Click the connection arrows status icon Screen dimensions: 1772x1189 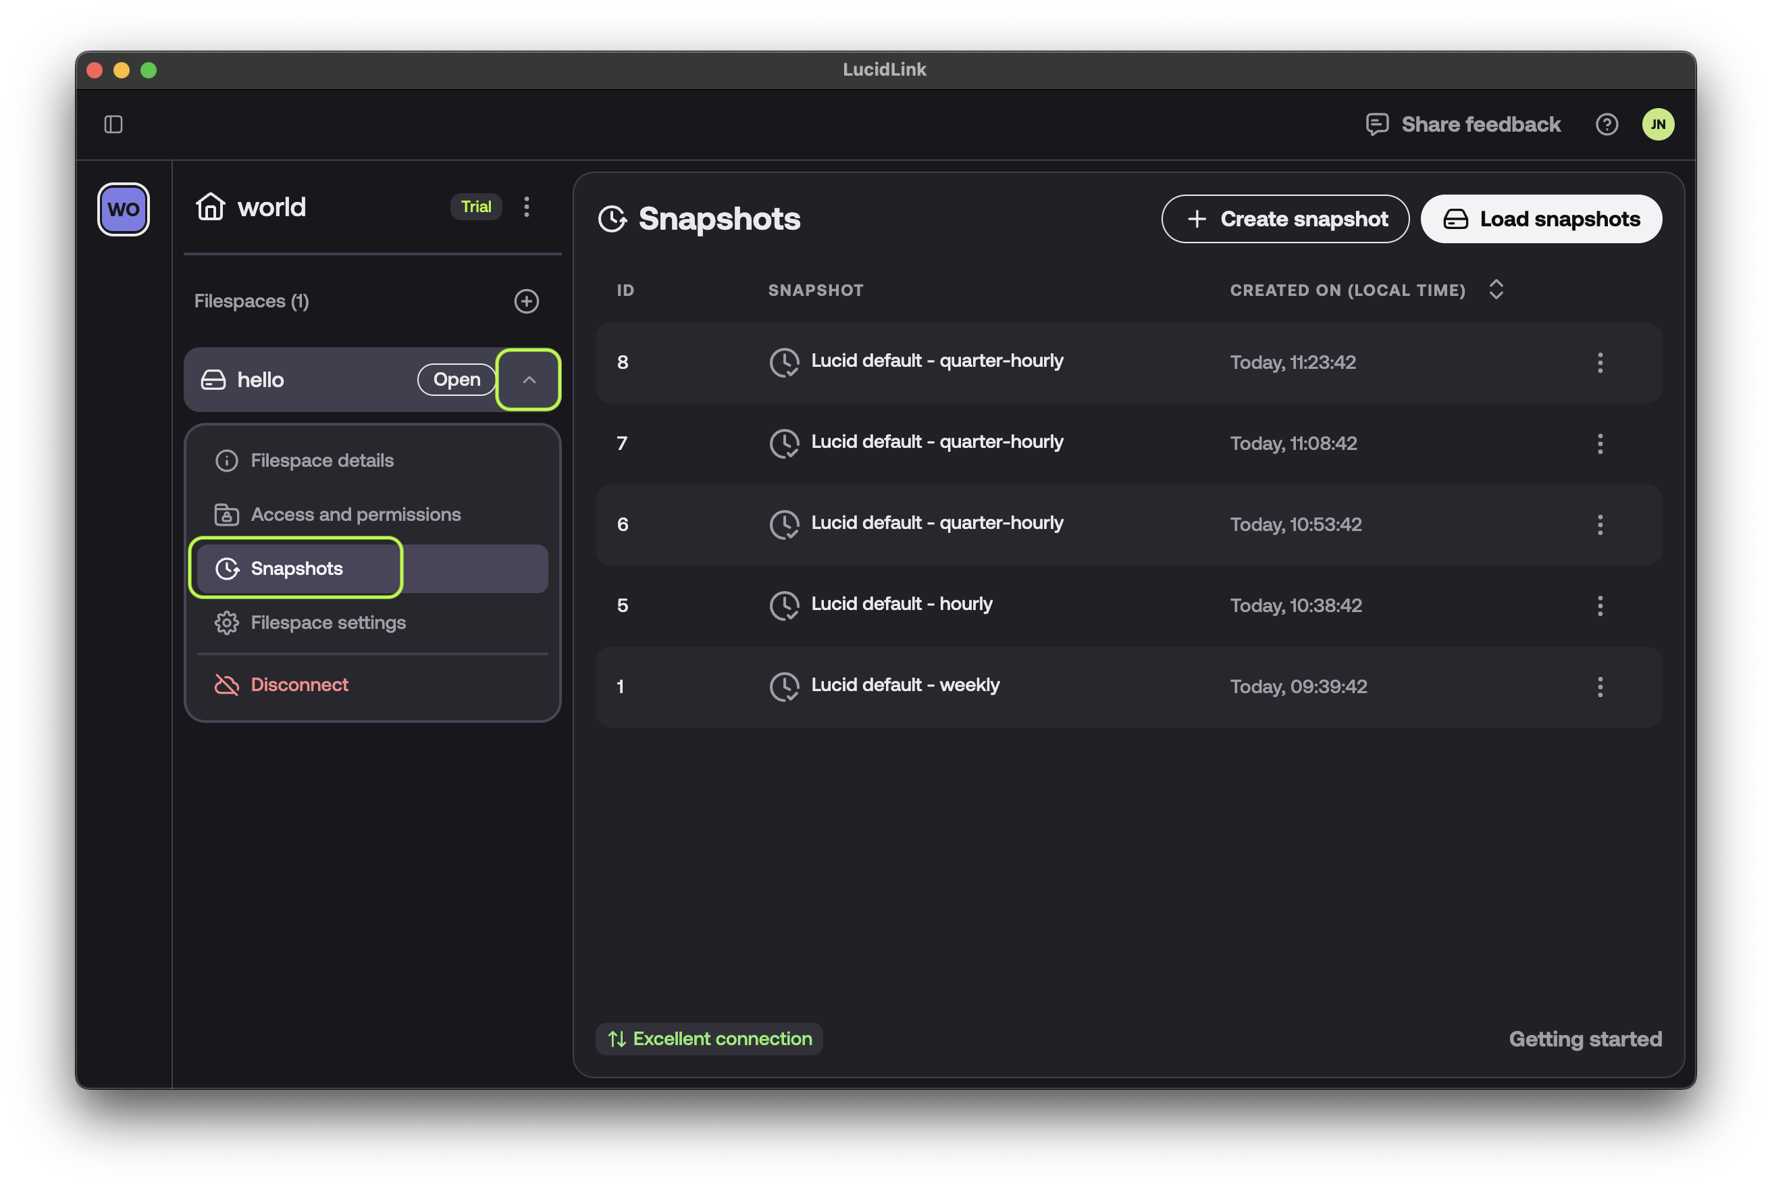[x=617, y=1039]
